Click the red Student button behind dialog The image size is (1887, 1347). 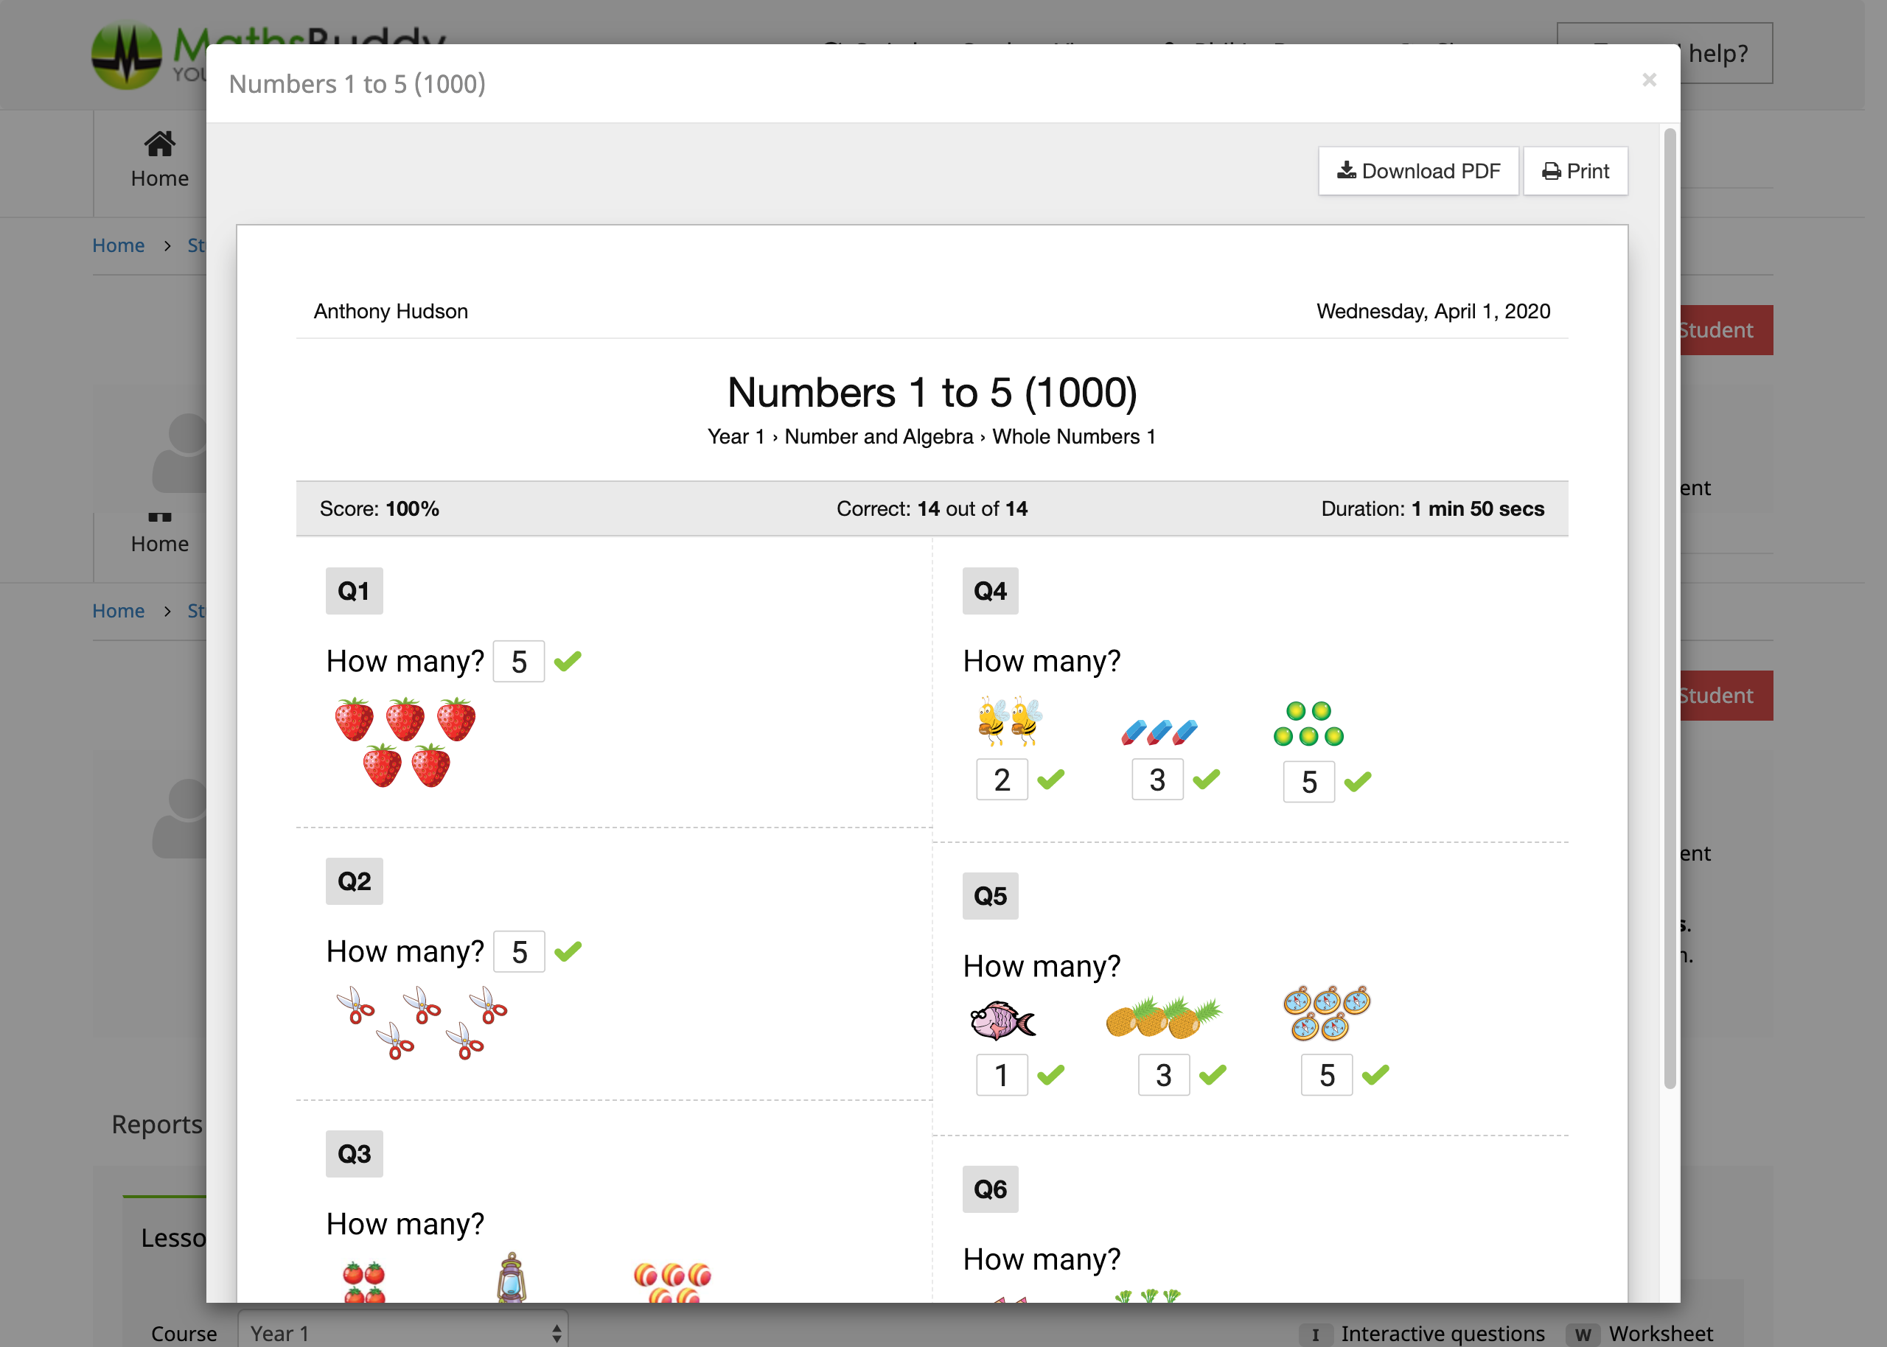(x=1727, y=330)
